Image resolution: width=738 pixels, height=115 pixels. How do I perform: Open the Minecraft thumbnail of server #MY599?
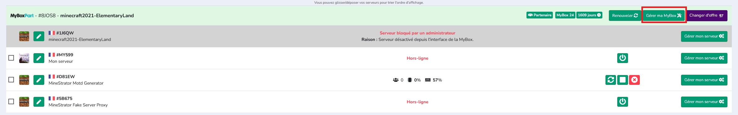point(24,58)
